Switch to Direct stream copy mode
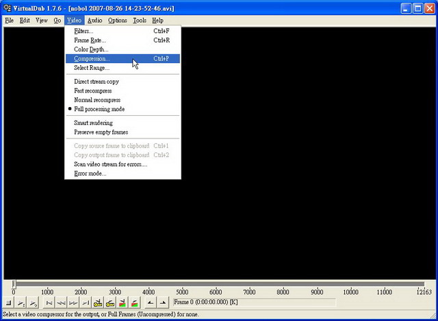Image resolution: width=438 pixels, height=321 pixels. click(123, 82)
